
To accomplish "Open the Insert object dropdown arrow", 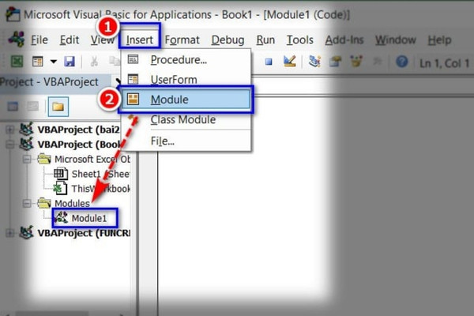I will pos(54,62).
